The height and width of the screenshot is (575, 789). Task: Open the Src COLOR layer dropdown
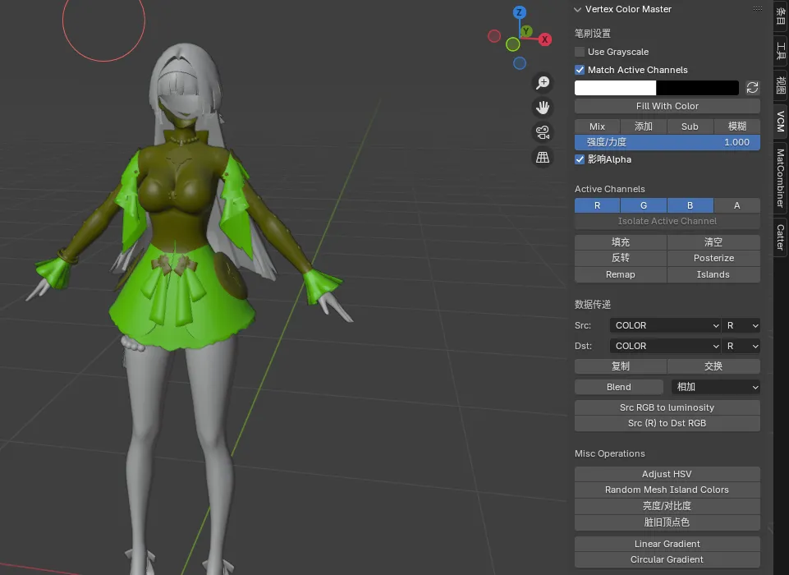click(665, 326)
